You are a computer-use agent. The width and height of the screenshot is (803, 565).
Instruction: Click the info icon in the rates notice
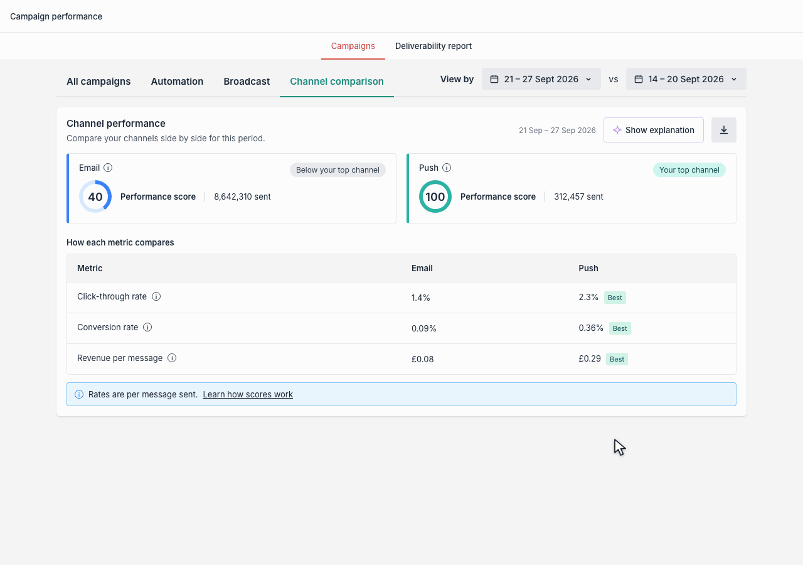(79, 394)
